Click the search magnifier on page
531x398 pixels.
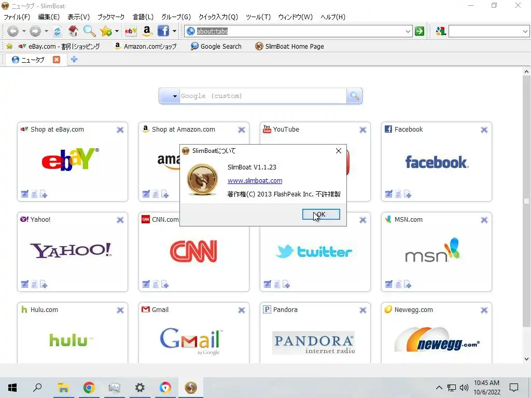[x=355, y=96]
